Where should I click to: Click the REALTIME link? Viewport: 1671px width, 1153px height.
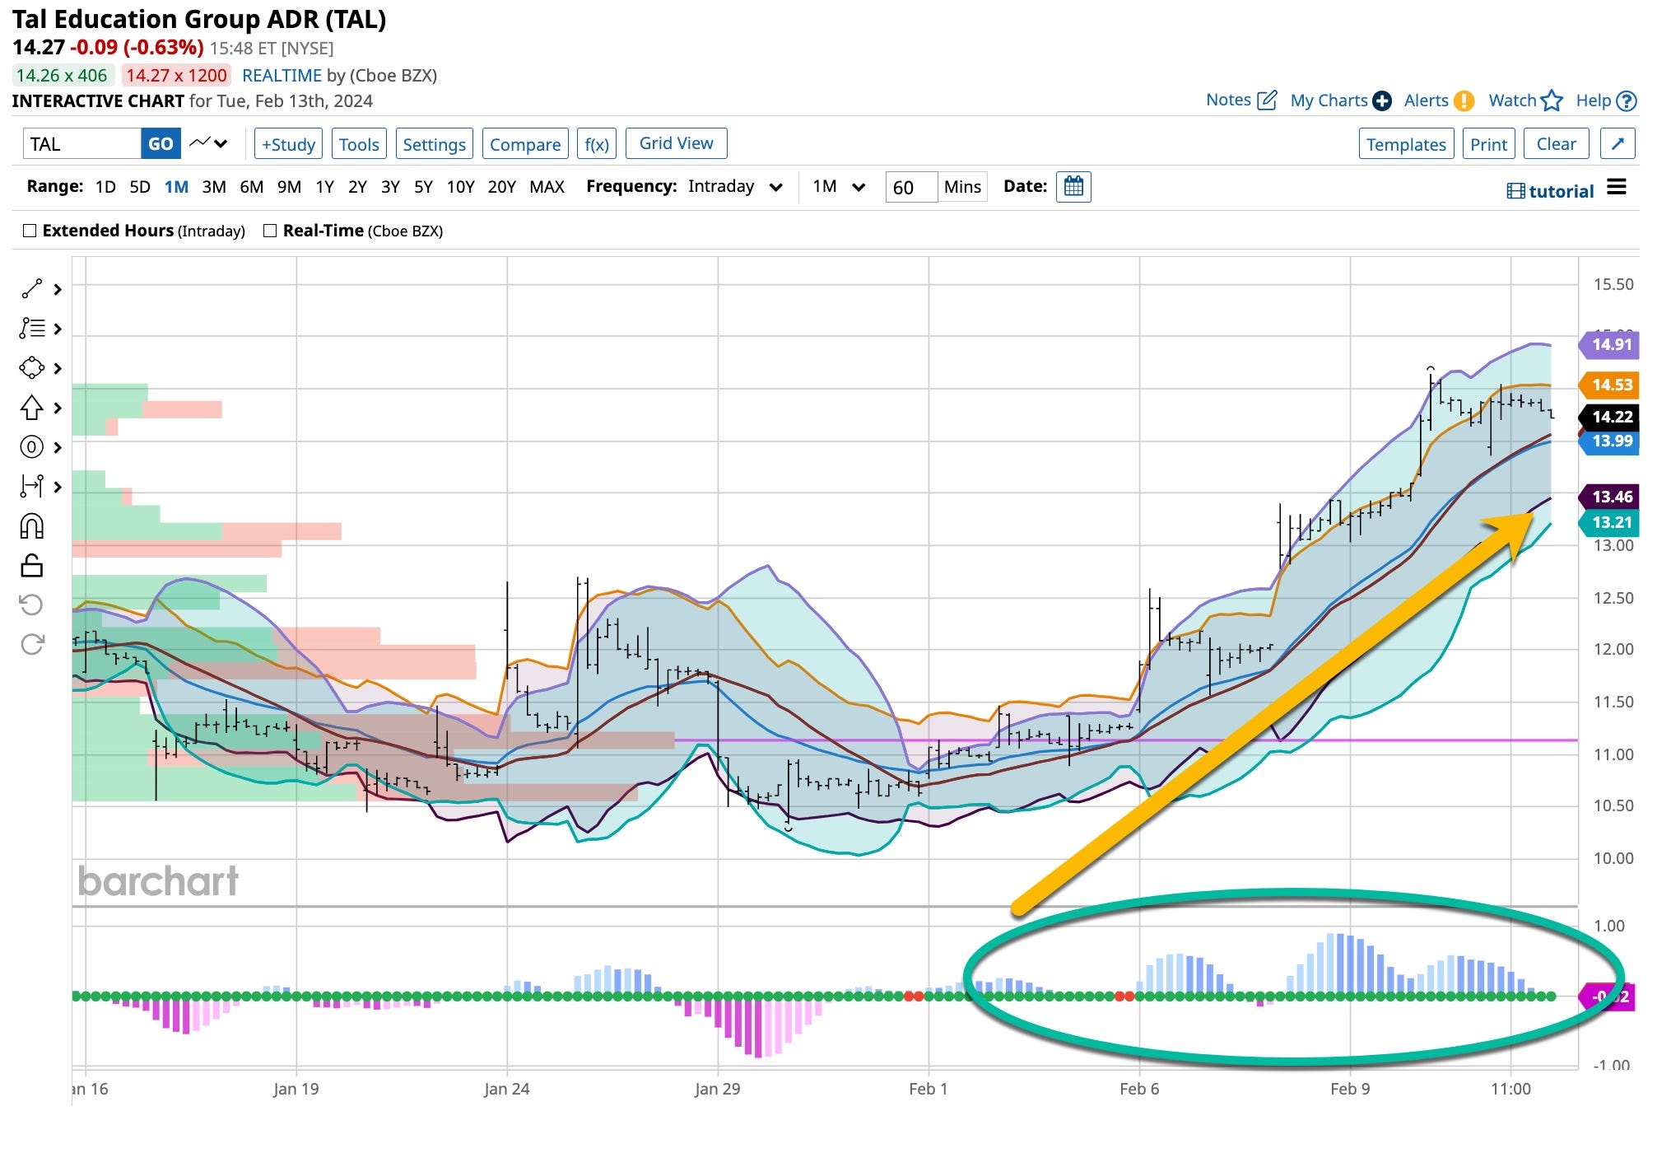point(282,75)
